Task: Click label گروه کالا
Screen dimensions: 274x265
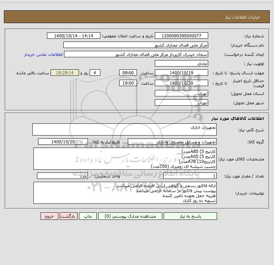Action: (x=255, y=142)
